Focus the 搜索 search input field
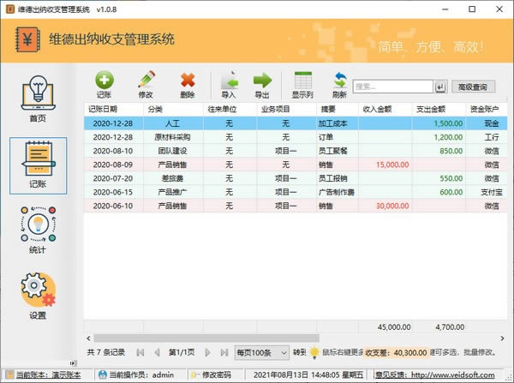The height and width of the screenshot is (383, 514). coord(392,87)
